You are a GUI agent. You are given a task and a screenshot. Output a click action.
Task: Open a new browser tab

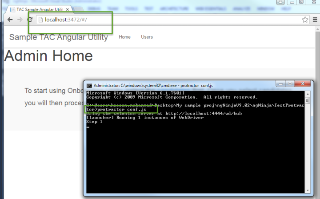click(78, 9)
